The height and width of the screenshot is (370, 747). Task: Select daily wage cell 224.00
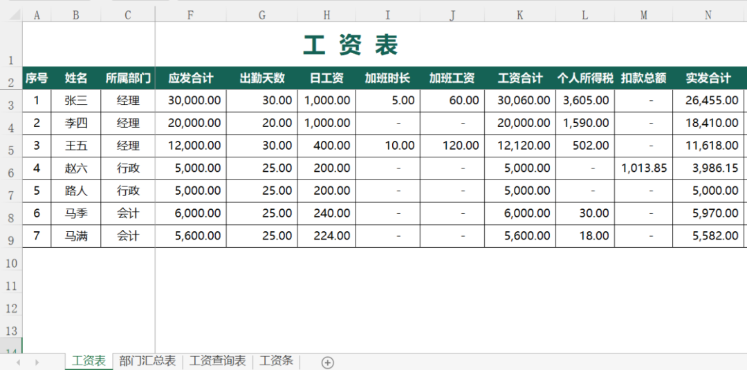click(326, 236)
